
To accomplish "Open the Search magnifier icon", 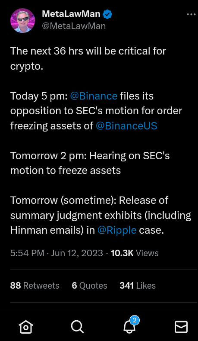I will [77, 327].
